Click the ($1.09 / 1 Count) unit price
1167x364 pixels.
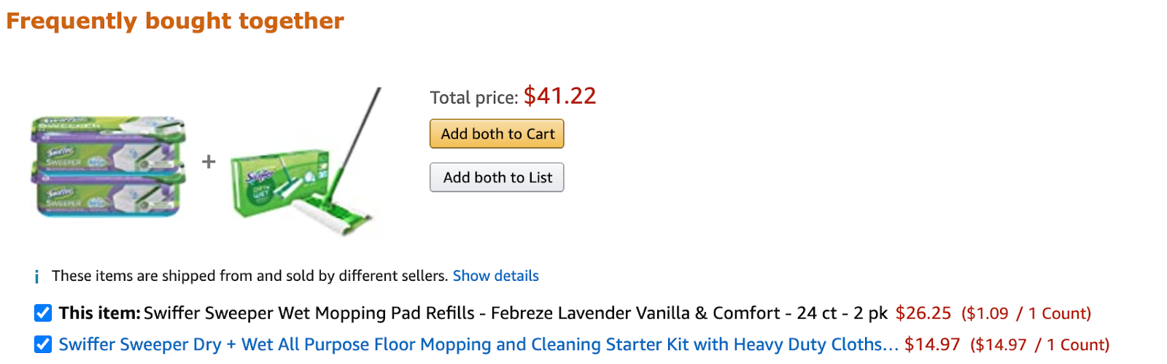(x=1026, y=314)
